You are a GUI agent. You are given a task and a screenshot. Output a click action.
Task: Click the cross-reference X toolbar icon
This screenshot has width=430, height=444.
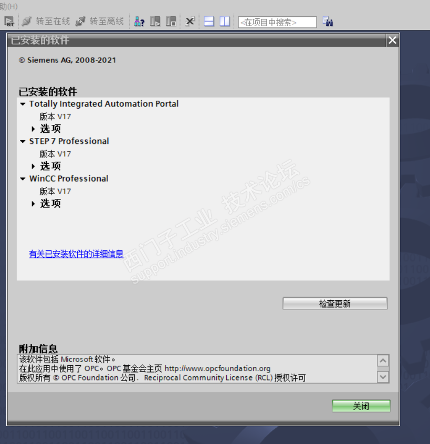(x=190, y=22)
